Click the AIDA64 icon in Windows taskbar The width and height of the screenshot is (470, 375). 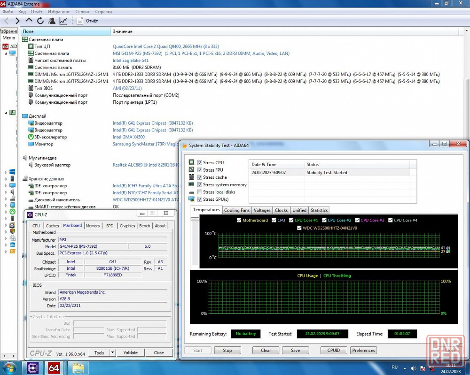54,367
